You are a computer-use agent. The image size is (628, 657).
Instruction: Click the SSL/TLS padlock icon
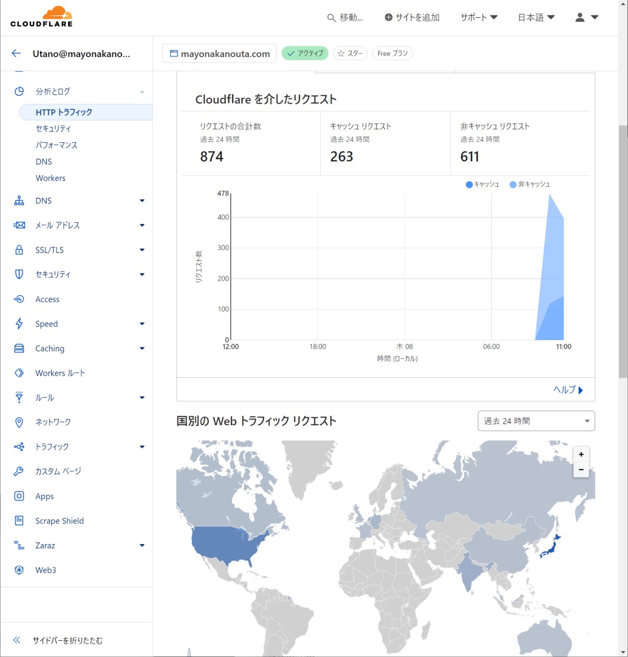point(19,250)
